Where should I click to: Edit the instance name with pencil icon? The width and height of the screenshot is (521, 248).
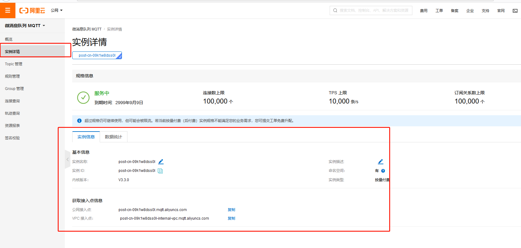pos(161,162)
